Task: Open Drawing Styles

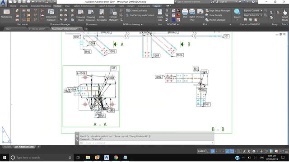Action: pyautogui.click(x=80, y=15)
